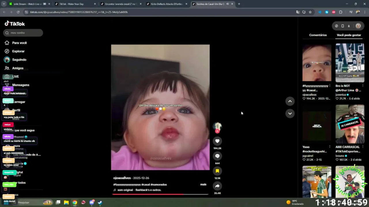The width and height of the screenshot is (369, 207).
Task: Switch to the 'Encontre avenida brasil 2' tab
Action: 121,4
